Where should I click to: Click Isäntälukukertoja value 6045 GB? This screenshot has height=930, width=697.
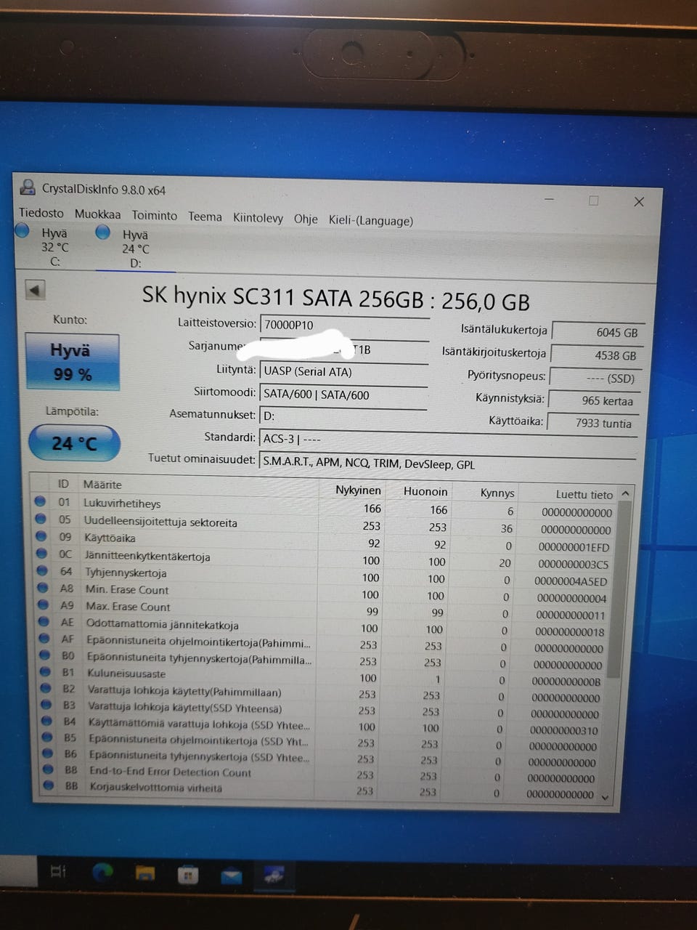[x=598, y=332]
